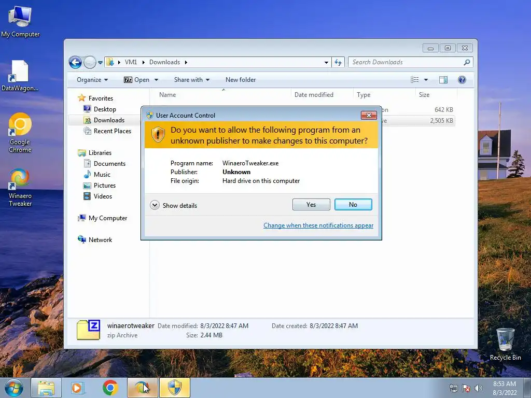The height and width of the screenshot is (398, 531).
Task: Open My Computer desktop icon
Action: (x=20, y=22)
